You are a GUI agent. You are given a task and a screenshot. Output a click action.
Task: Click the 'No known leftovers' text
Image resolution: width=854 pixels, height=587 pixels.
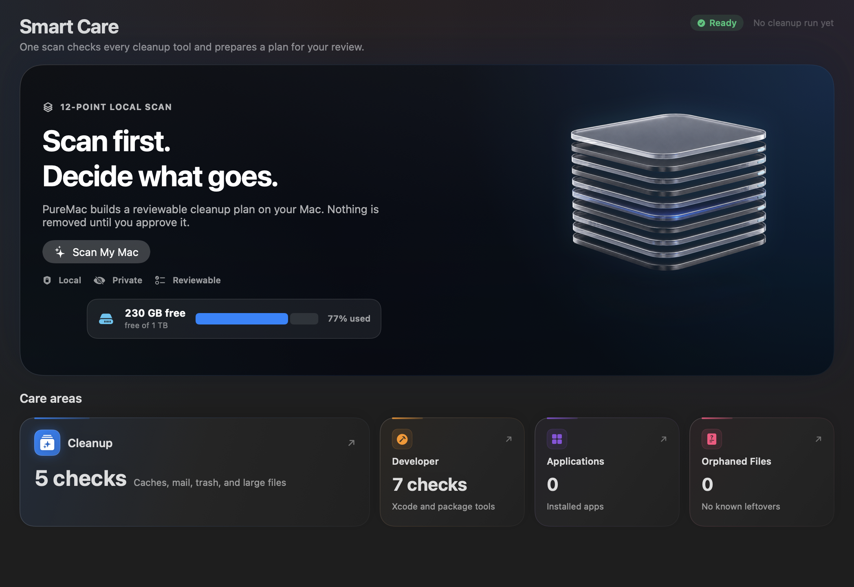click(x=741, y=506)
